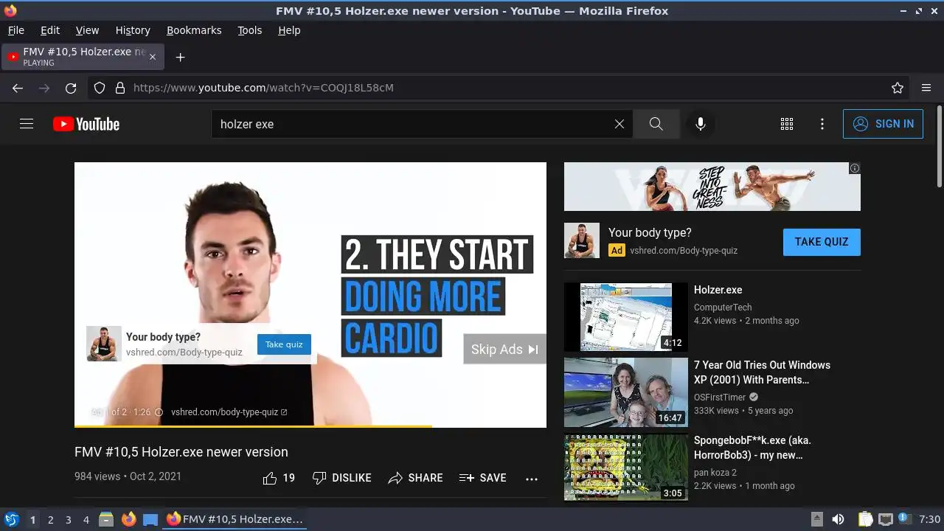This screenshot has height=531, width=944.
Task: Launch the file manager from taskbar
Action: coord(106,519)
